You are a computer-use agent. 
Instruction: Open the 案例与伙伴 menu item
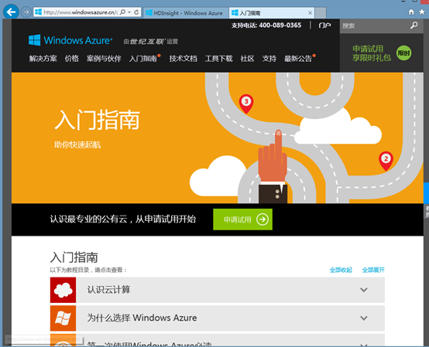[104, 59]
